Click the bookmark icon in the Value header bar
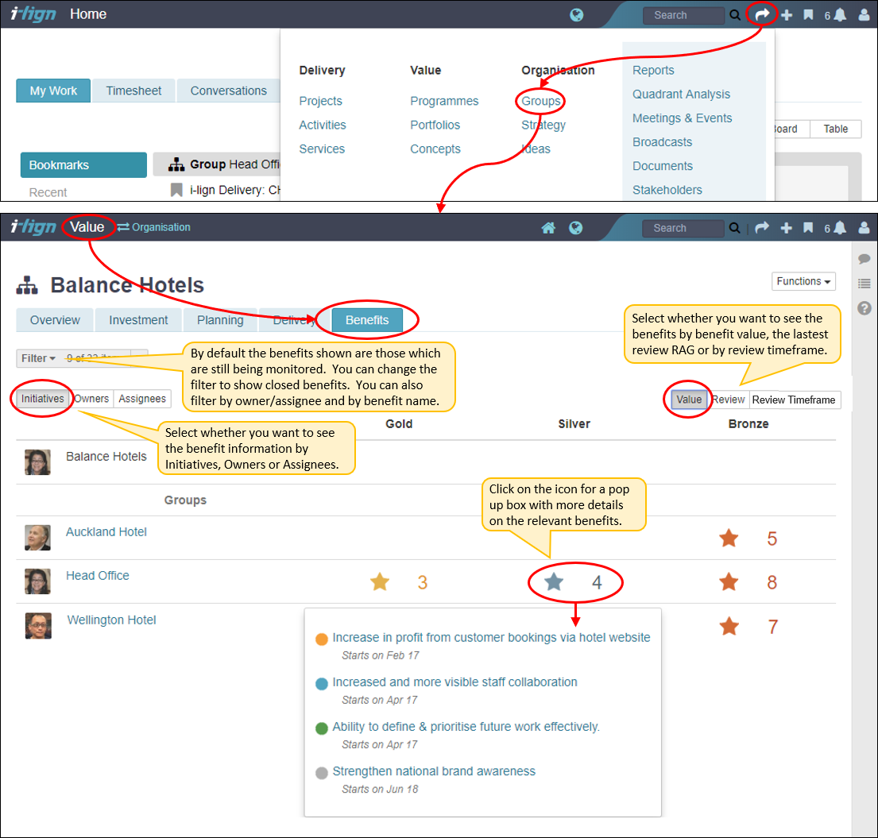This screenshot has height=838, width=878. (x=808, y=228)
